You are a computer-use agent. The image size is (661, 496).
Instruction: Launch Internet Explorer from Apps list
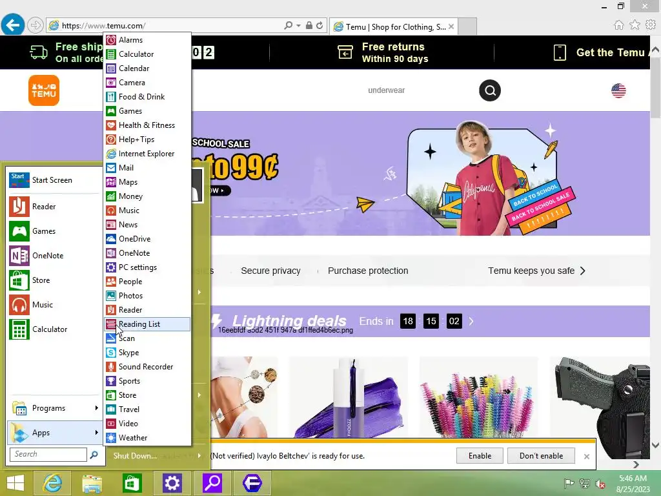(x=147, y=154)
